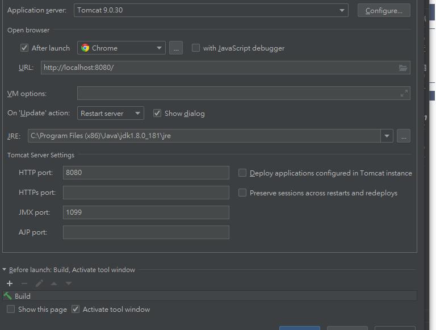Screen dimensions: 436x330
Task: Click the 'Open browser' section label
Action: (x=28, y=30)
